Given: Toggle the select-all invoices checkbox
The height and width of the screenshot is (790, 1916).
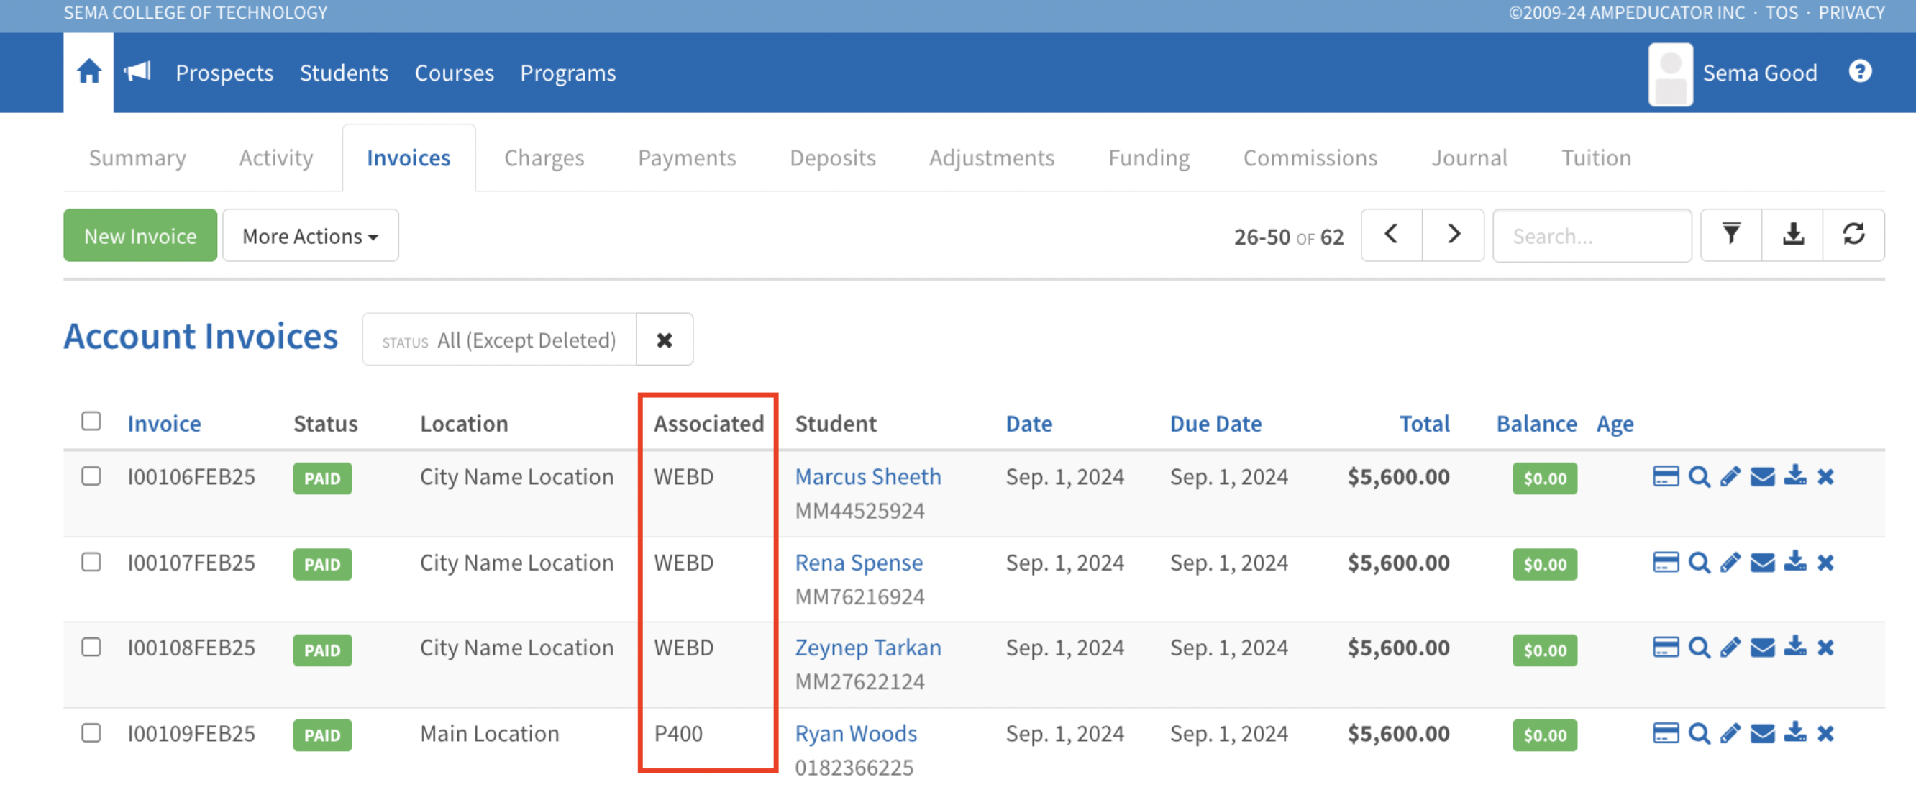Looking at the screenshot, I should pos(91,422).
